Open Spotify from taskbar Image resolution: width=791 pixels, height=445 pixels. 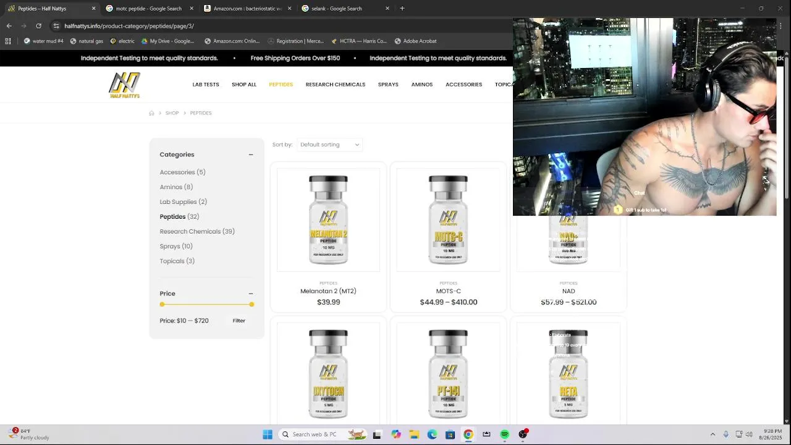(505, 434)
